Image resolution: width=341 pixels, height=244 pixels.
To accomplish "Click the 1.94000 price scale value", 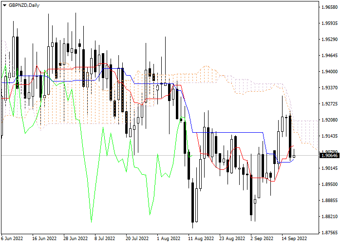I will coord(329,72).
